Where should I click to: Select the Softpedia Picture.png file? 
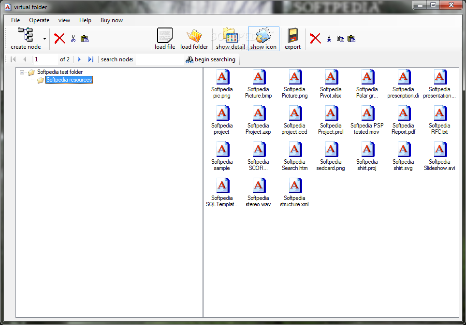pyautogui.click(x=294, y=84)
